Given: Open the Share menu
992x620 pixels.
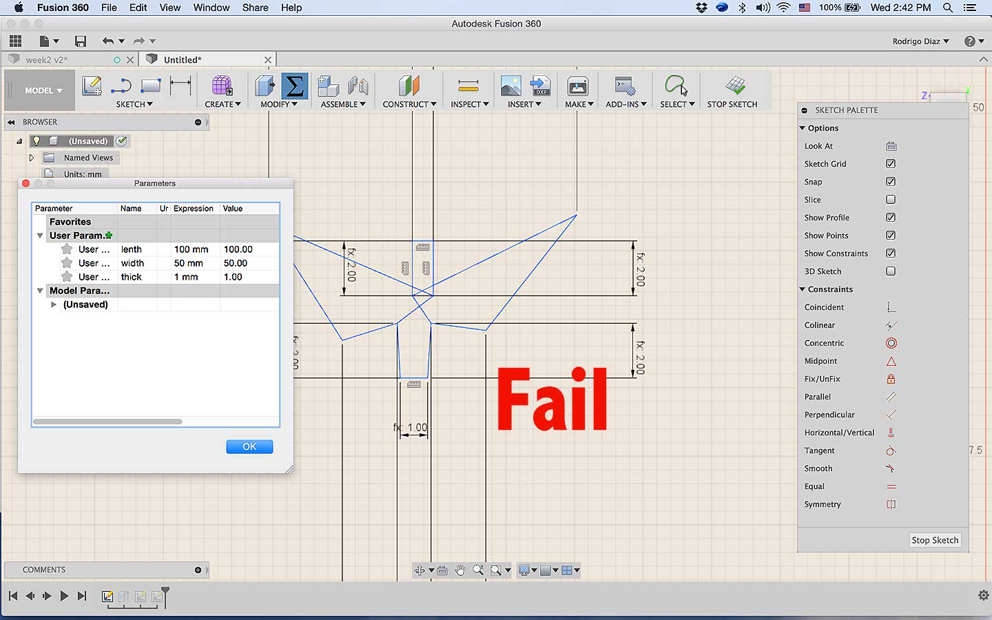Looking at the screenshot, I should (255, 8).
